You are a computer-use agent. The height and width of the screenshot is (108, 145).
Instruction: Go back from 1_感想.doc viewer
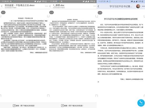click(x=50, y=6)
